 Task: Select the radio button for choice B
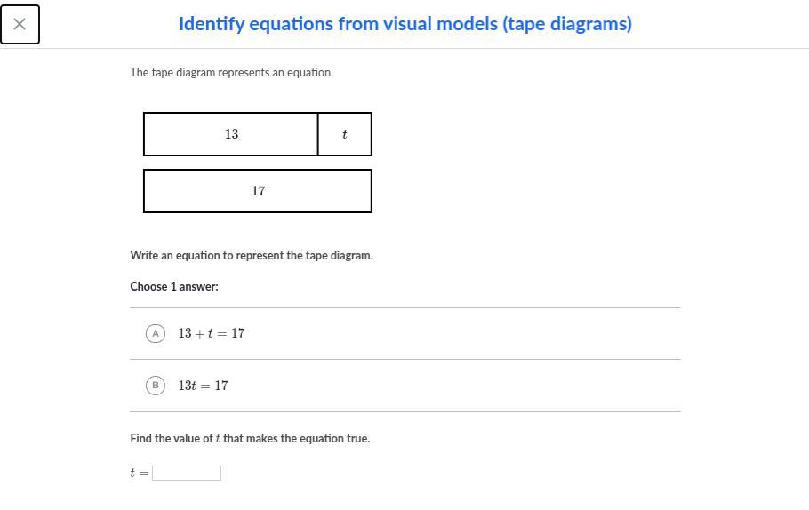click(156, 386)
